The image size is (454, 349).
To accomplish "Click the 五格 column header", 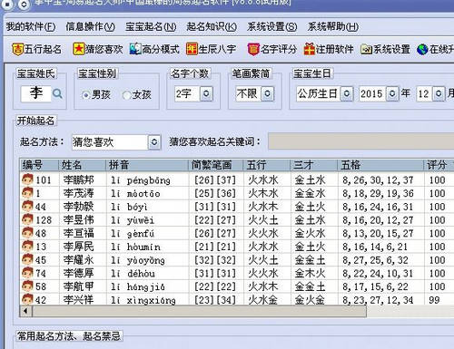I will point(380,165).
